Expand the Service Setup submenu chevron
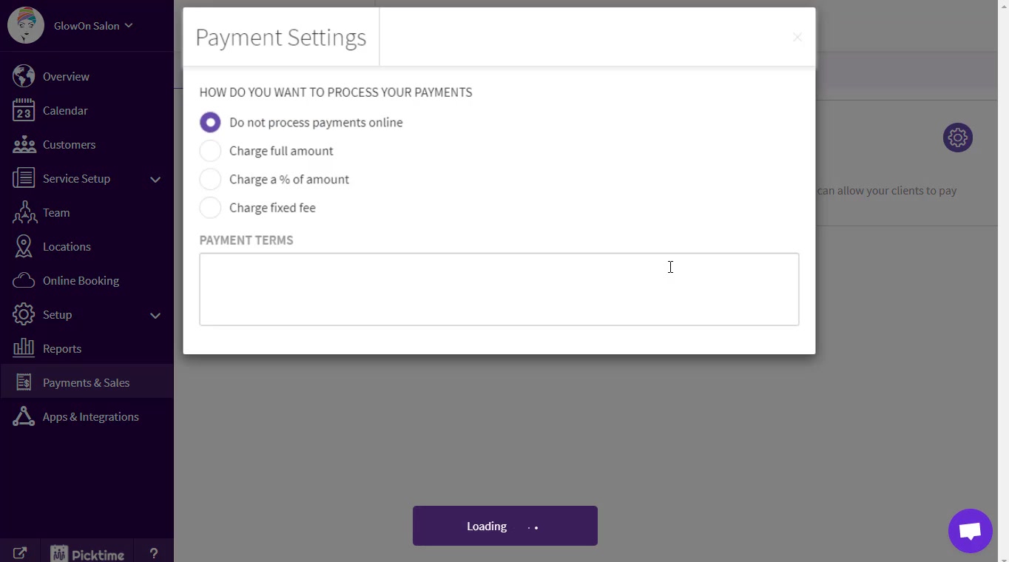Viewport: 1009px width, 562px height. click(155, 179)
